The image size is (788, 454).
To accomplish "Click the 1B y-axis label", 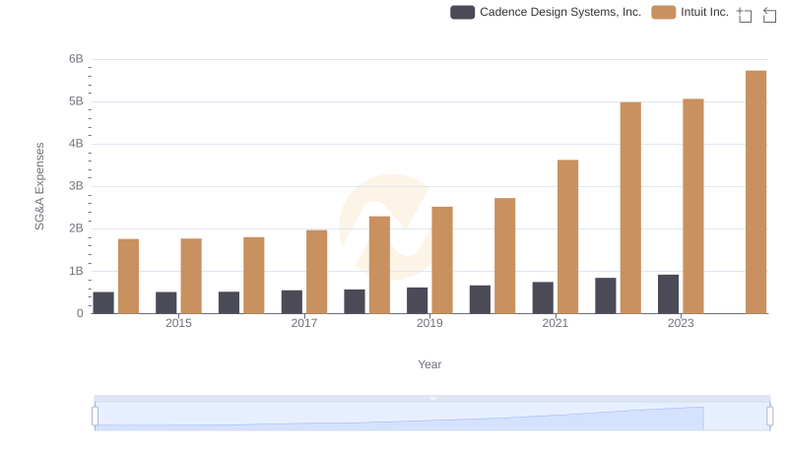I will (x=76, y=271).
